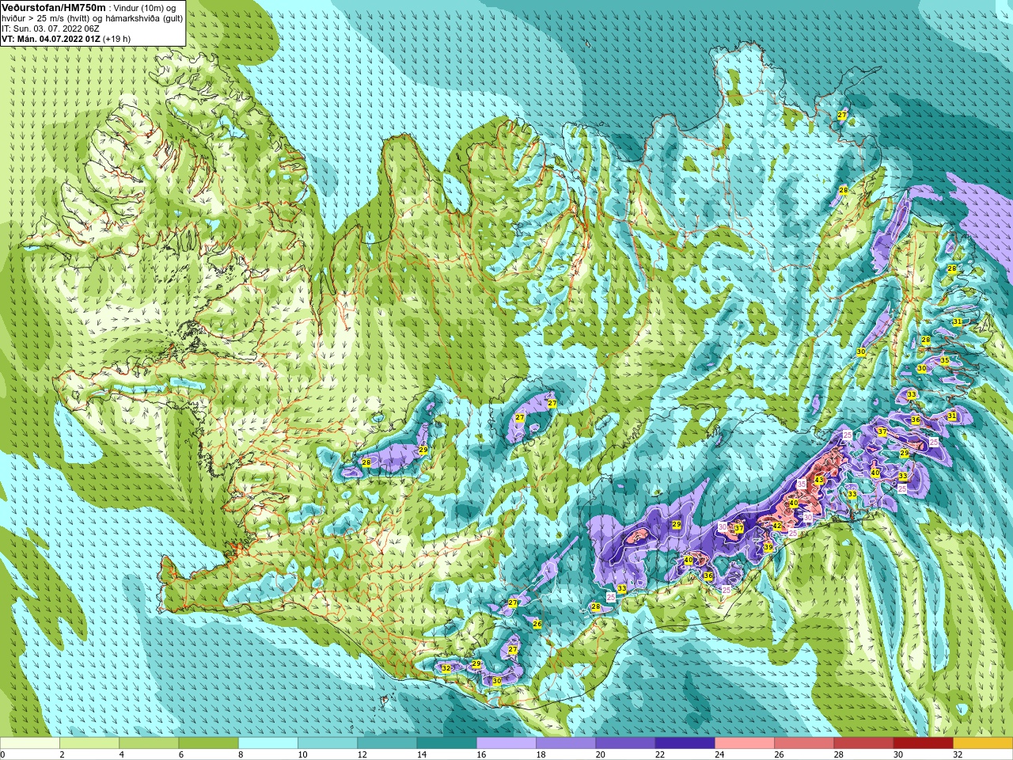Image resolution: width=1013 pixels, height=760 pixels.
Task: Click the 20–22 m/s violet legend swatch
Action: [625, 743]
